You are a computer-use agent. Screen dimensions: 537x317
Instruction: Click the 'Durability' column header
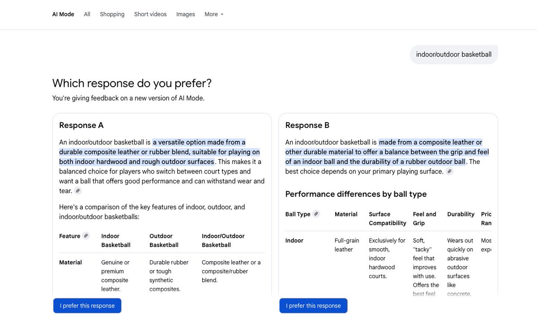[460, 214]
